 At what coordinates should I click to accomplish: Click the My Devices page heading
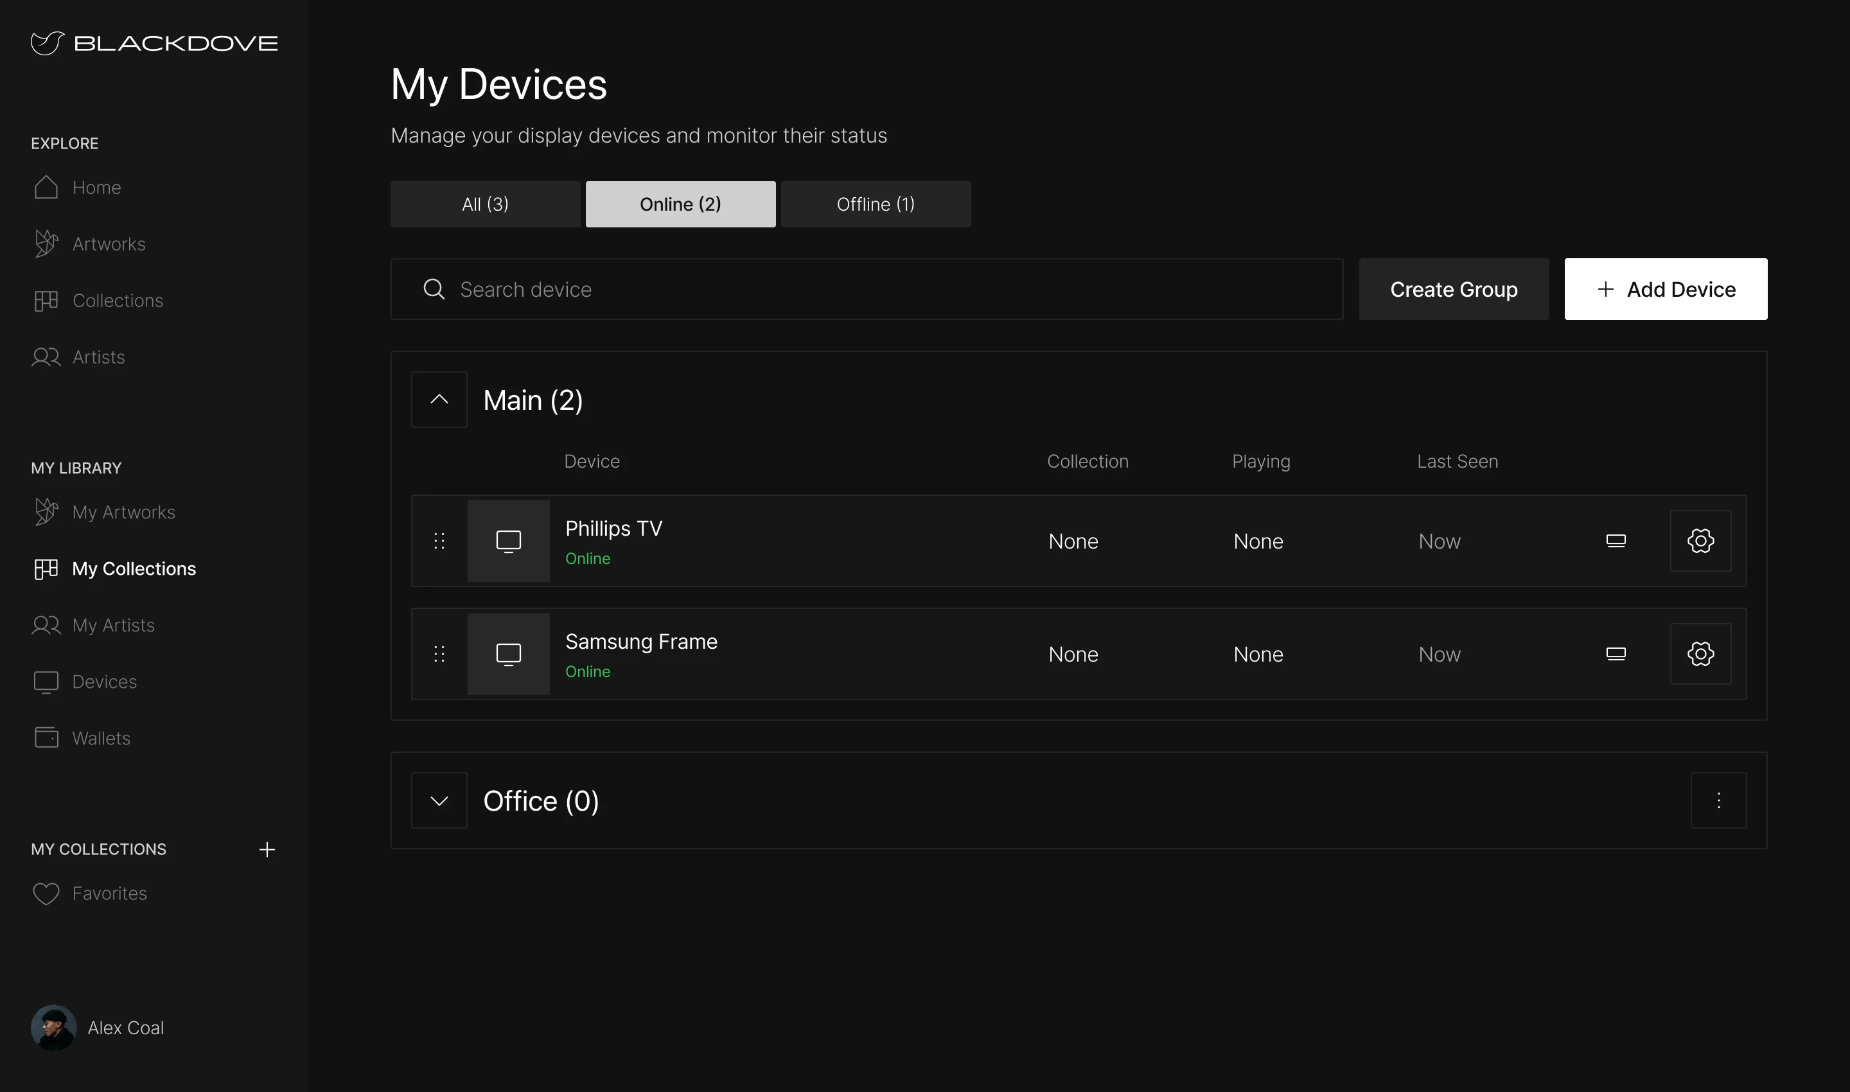499,85
